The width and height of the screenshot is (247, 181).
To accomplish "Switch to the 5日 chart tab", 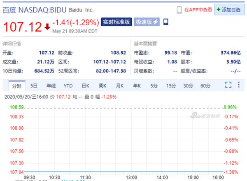I will pos(34,86).
